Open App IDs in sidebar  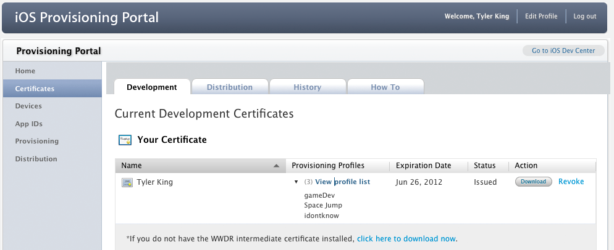pos(28,124)
